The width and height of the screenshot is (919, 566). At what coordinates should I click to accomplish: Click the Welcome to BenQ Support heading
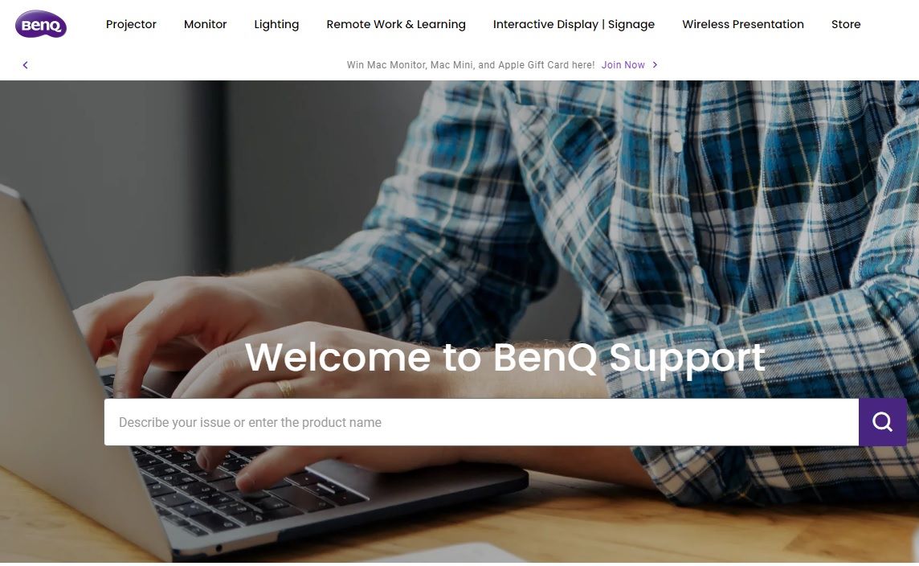point(505,358)
